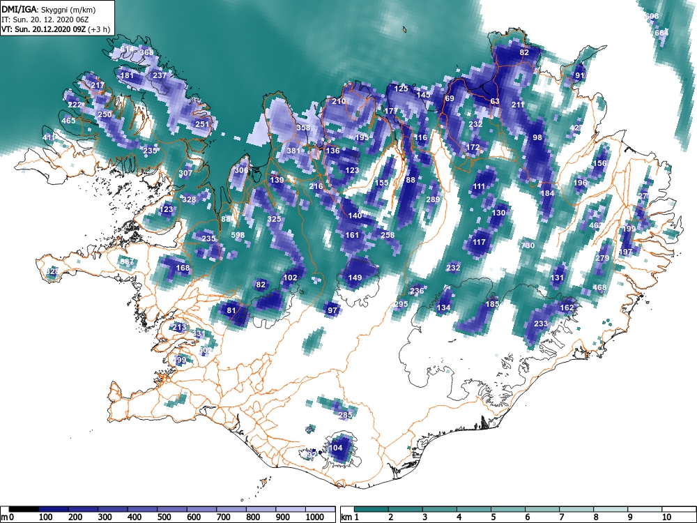
Task: Click the 289 visibility value
Action: [433, 199]
